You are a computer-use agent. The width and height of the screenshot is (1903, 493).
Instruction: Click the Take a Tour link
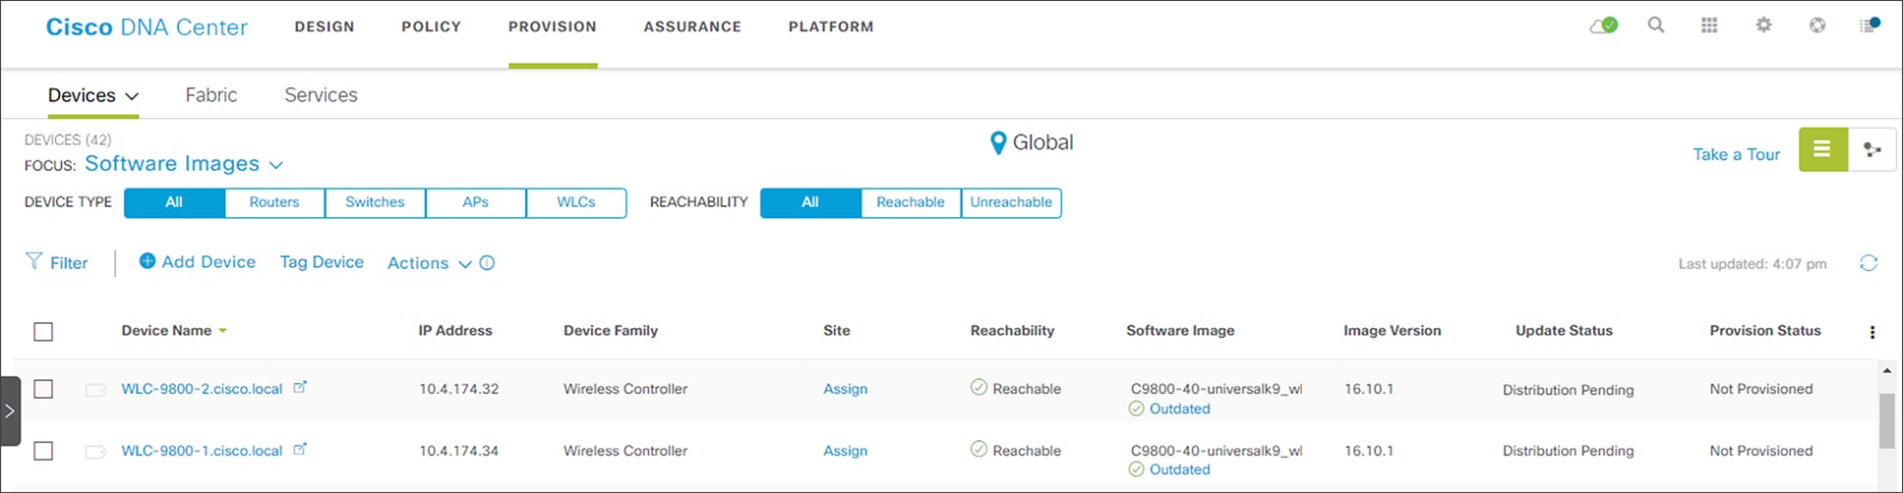[1736, 154]
